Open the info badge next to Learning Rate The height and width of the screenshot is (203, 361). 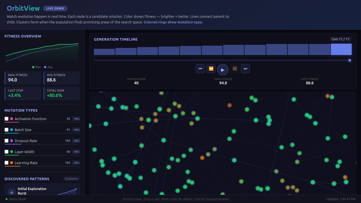(x=76, y=163)
